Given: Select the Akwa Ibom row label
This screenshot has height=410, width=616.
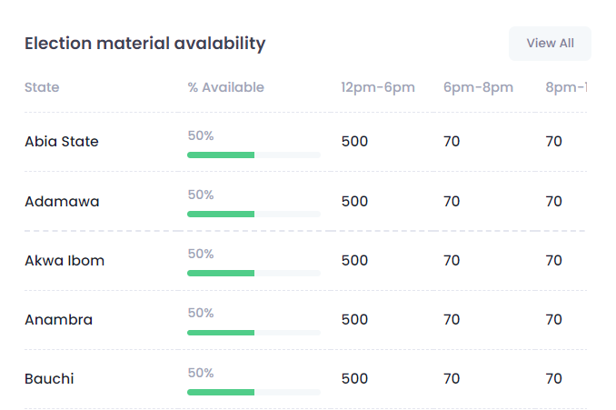Looking at the screenshot, I should point(65,261).
